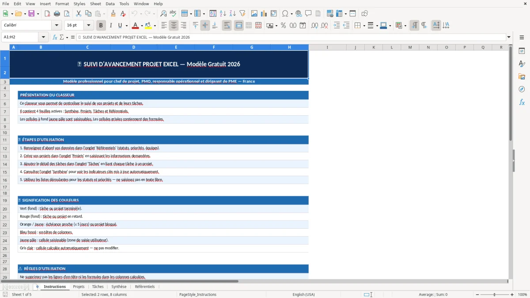
Task: Click row header 15
Action: pos(5,172)
